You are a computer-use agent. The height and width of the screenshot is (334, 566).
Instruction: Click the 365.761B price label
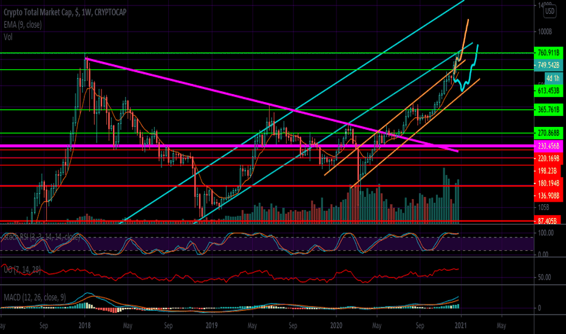(548, 109)
